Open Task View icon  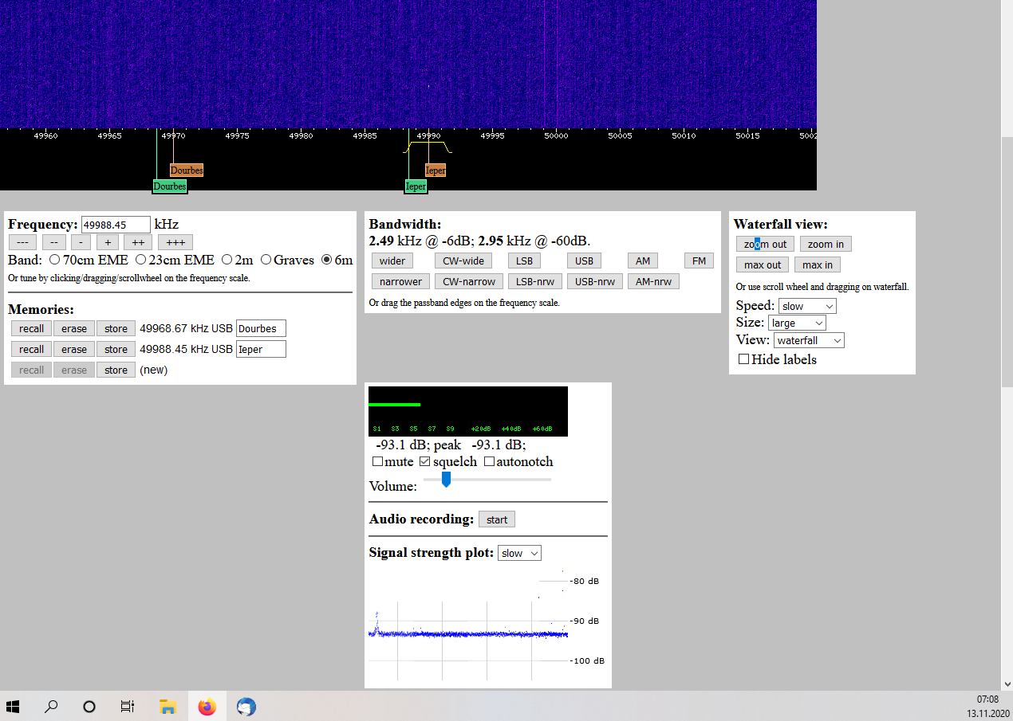click(128, 706)
